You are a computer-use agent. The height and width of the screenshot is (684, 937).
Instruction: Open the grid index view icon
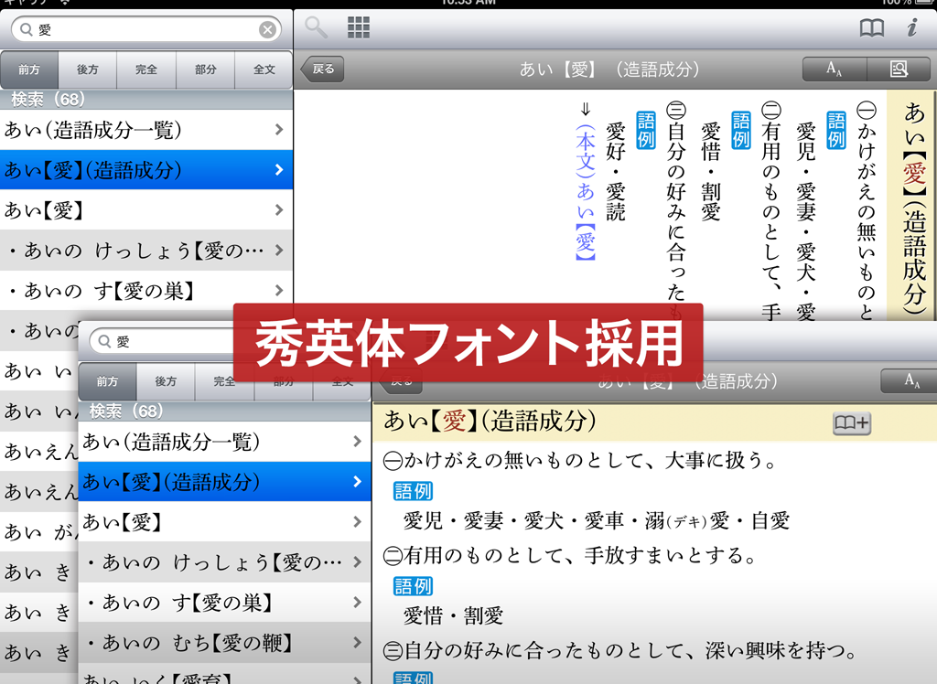tap(359, 28)
